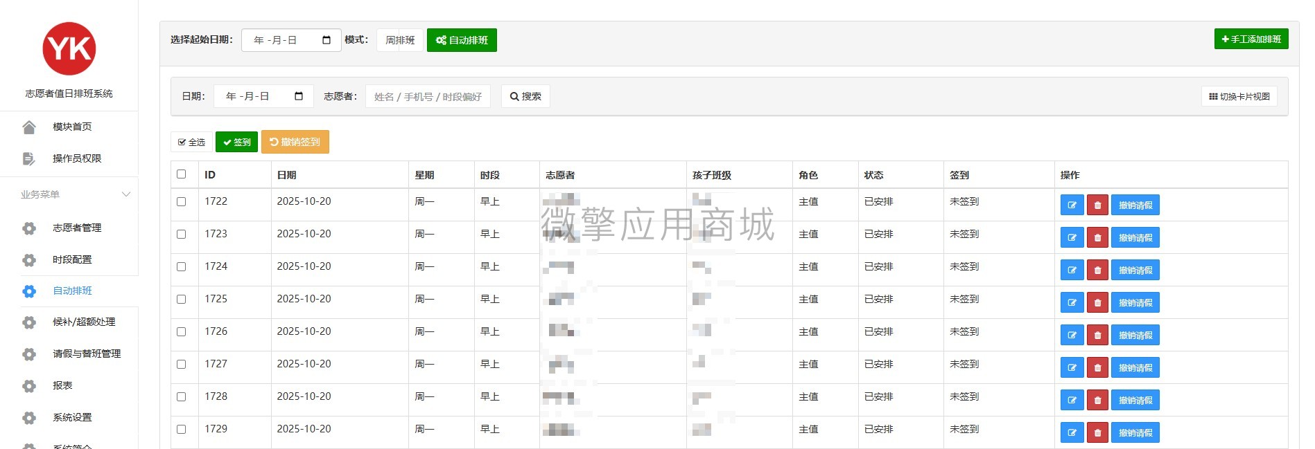The width and height of the screenshot is (1315, 449).
Task: Click the YK logo icon
Action: pyautogui.click(x=69, y=48)
